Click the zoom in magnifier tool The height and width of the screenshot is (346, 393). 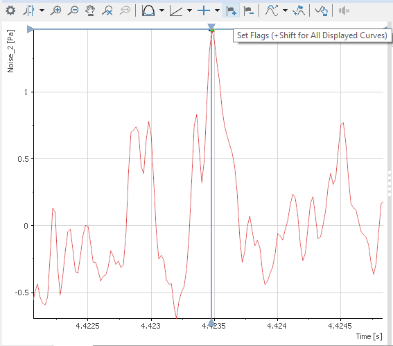coord(55,10)
